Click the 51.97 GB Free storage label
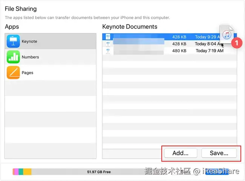Viewport: 245px width, 181px height. click(99, 172)
